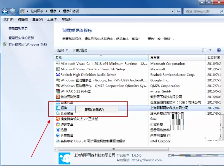Click the 迅雷 bird icon

[x=58, y=130]
